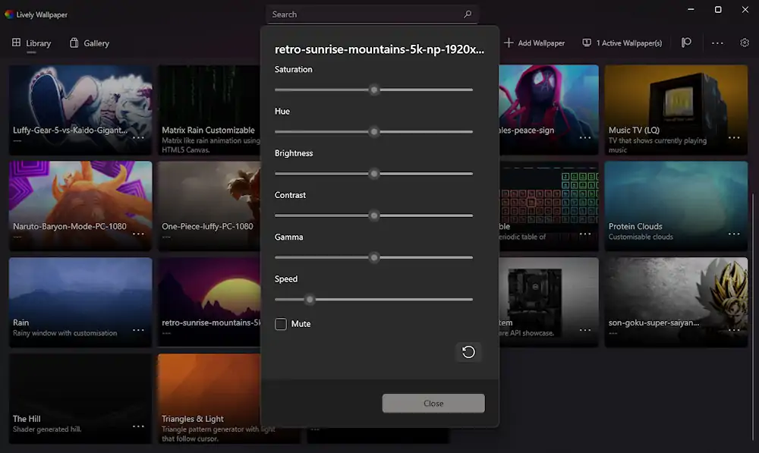Enable the Mute checkbox
Image resolution: width=759 pixels, height=453 pixels.
281,324
